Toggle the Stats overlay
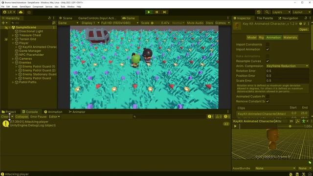The image size is (313, 176). [x=209, y=23]
